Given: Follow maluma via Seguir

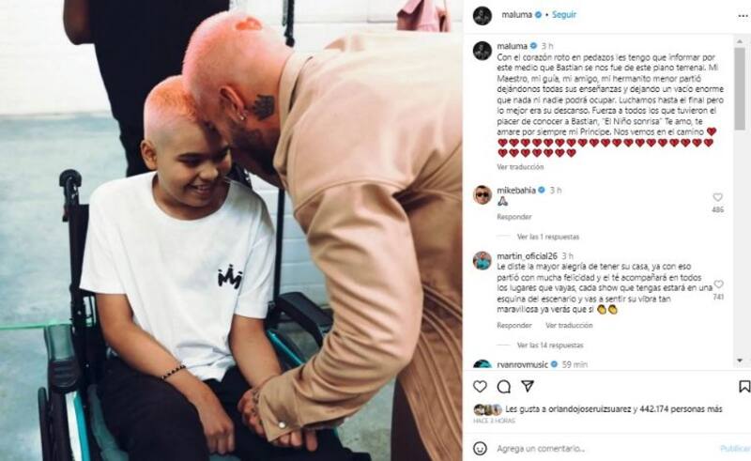Looking at the screenshot, I should click(x=564, y=15).
